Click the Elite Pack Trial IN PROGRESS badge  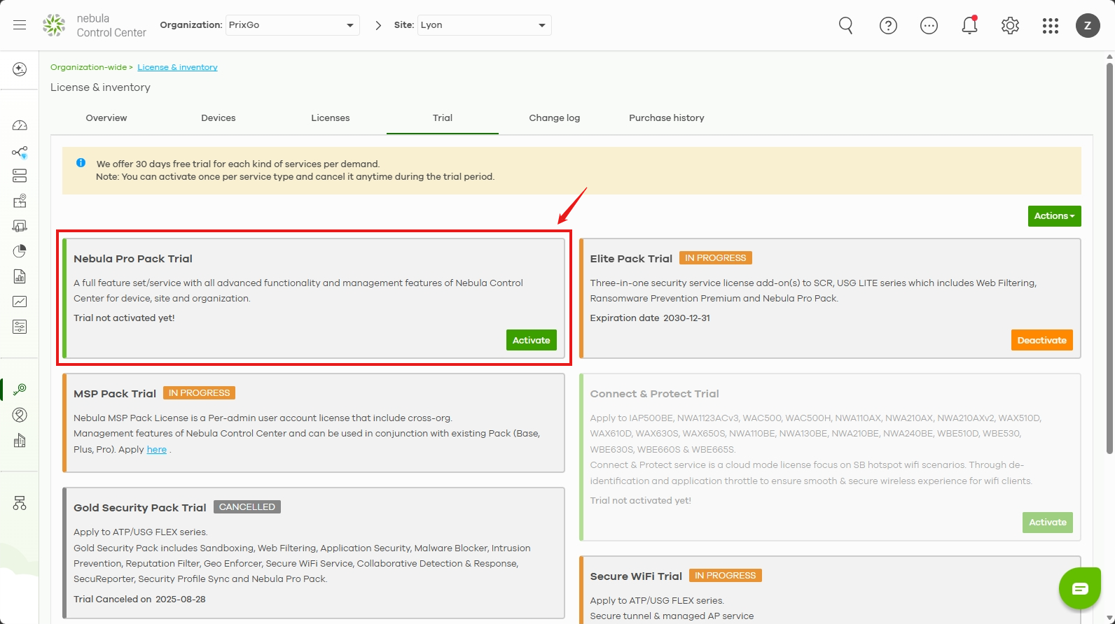tap(716, 258)
